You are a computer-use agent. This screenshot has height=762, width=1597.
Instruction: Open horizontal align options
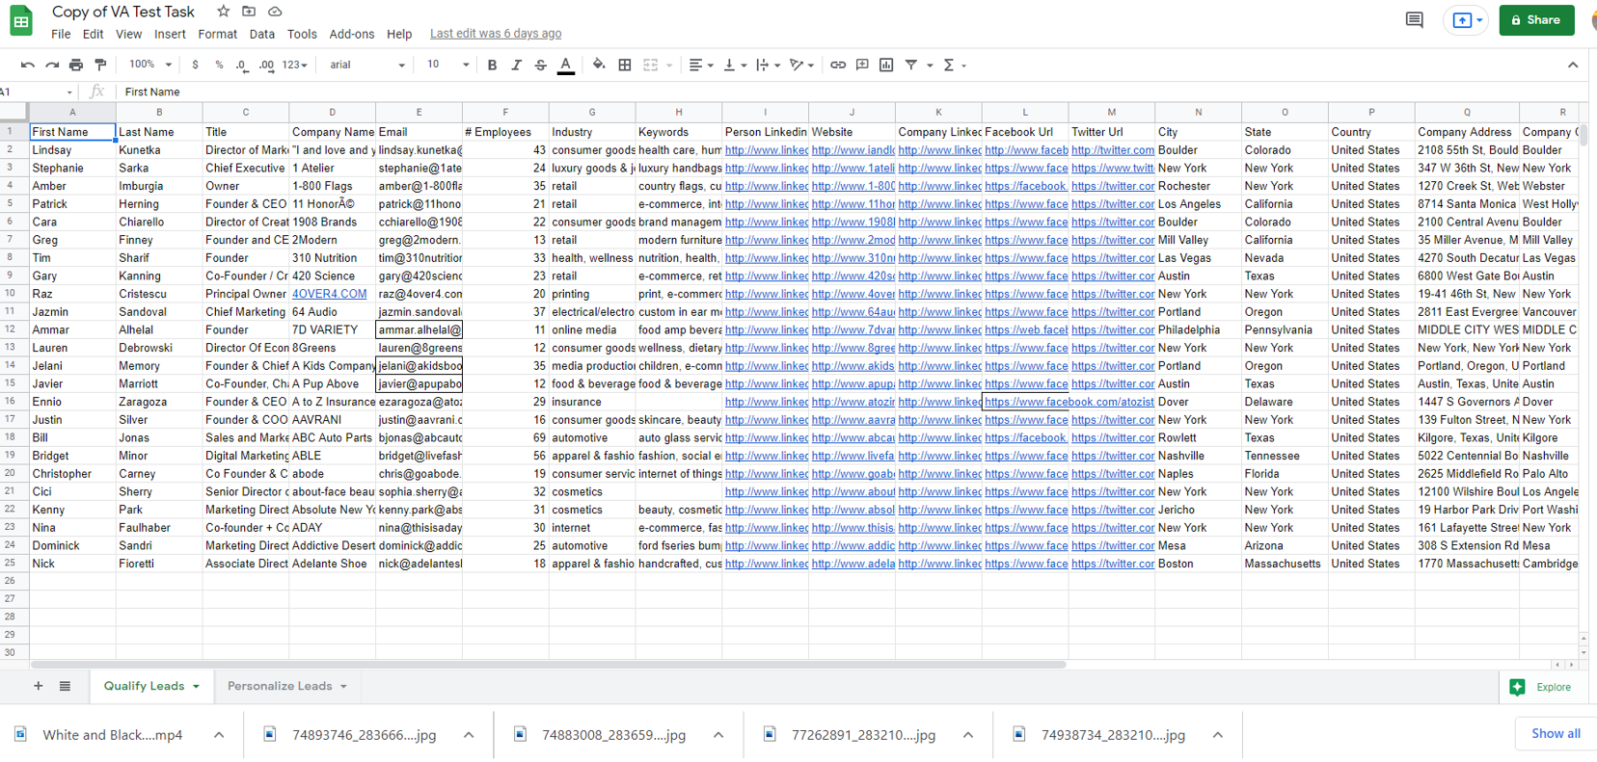pyautogui.click(x=700, y=65)
